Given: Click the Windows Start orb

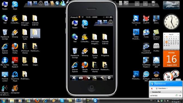Looking at the screenshot, I should pos(4,100).
